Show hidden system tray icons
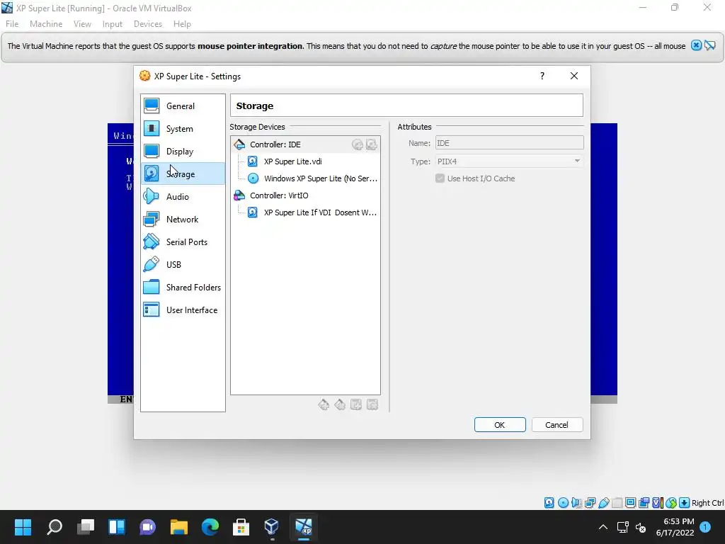The image size is (725, 544). pyautogui.click(x=603, y=527)
